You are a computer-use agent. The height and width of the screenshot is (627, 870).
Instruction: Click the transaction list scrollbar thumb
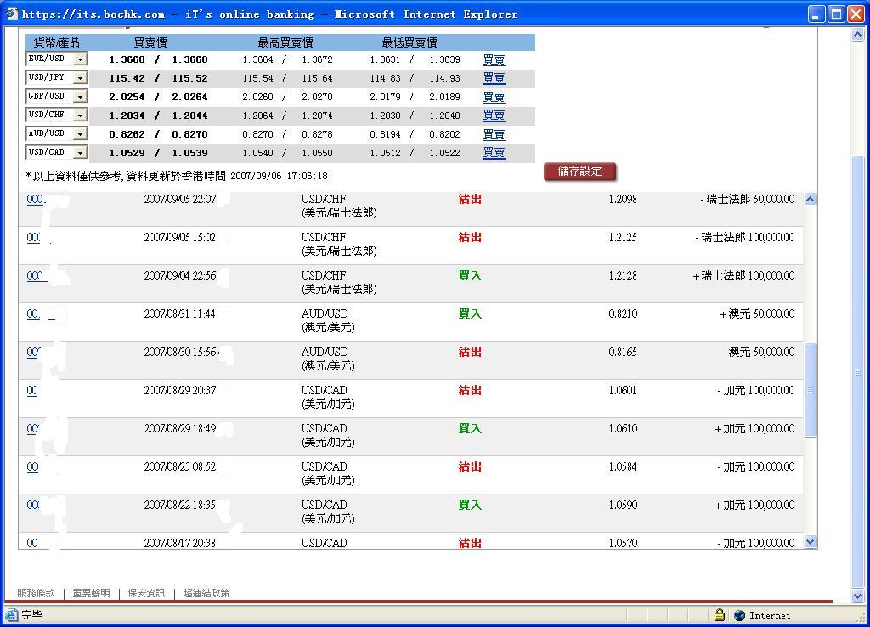tap(810, 390)
